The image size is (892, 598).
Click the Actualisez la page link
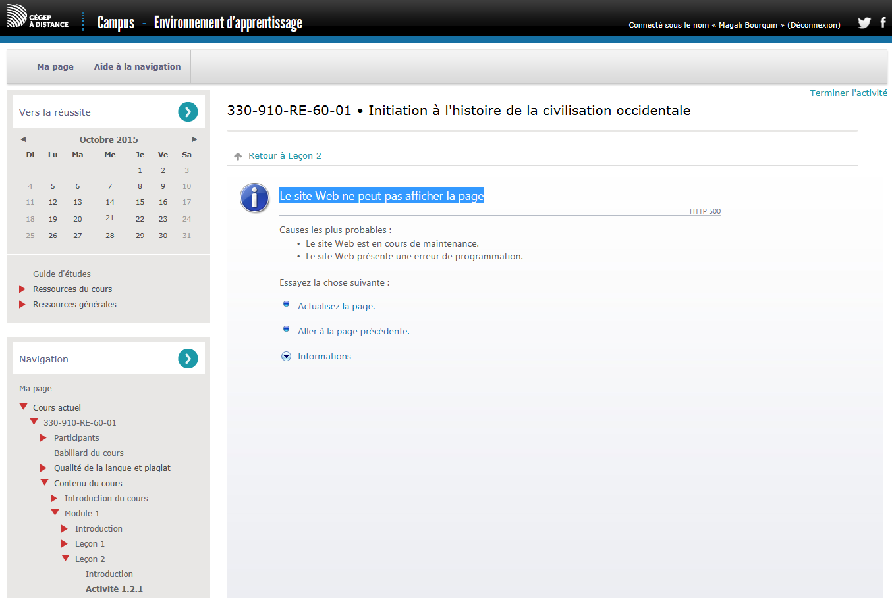[x=336, y=307]
